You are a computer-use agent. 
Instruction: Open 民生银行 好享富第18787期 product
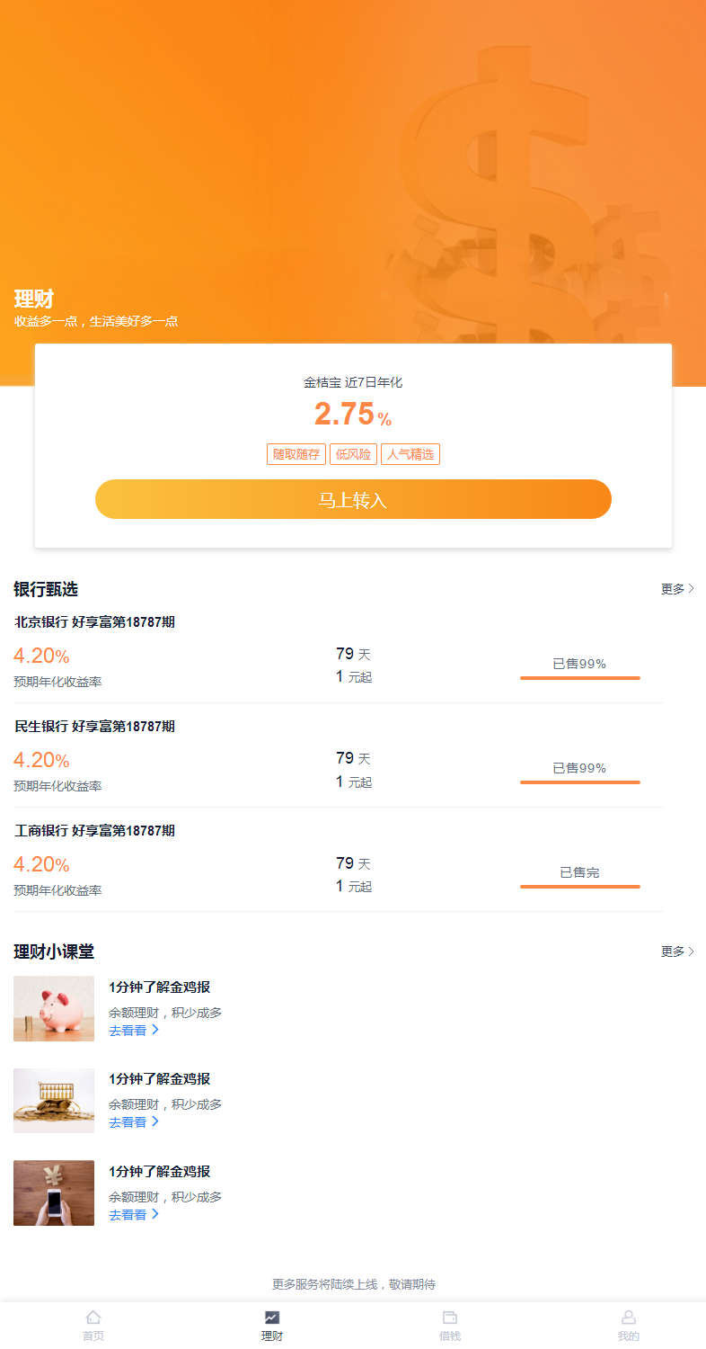click(x=95, y=726)
